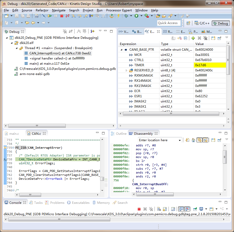Click the Disconnect toolbar icon
Screen dimensions: 234x232
[68, 16]
